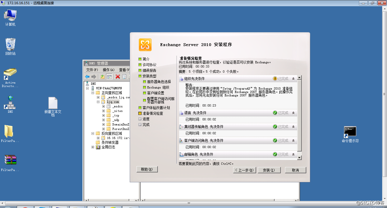Launch the 命令提示符 shortcut

click(350, 134)
